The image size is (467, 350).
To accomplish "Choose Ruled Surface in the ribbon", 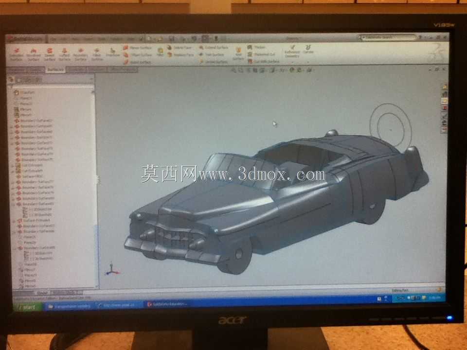I will tap(137, 62).
